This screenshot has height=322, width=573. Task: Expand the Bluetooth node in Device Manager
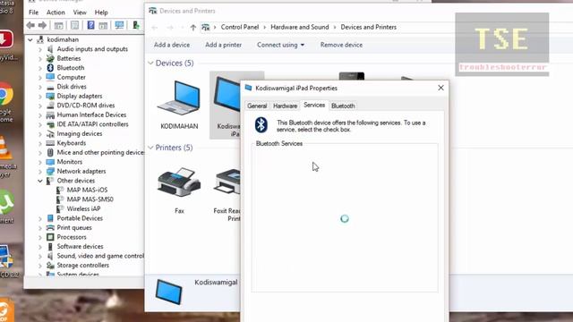point(40,68)
